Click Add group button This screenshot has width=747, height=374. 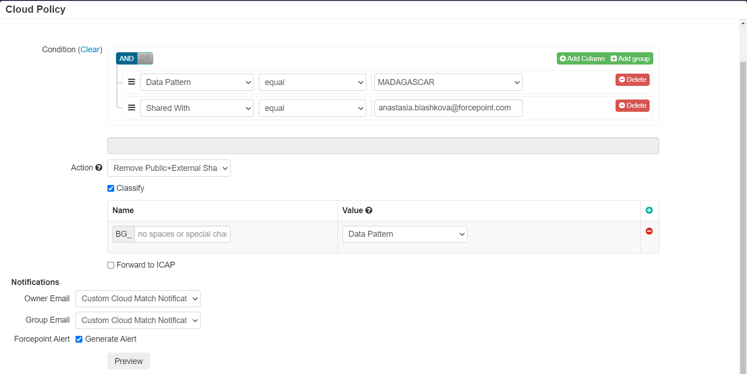tap(631, 59)
